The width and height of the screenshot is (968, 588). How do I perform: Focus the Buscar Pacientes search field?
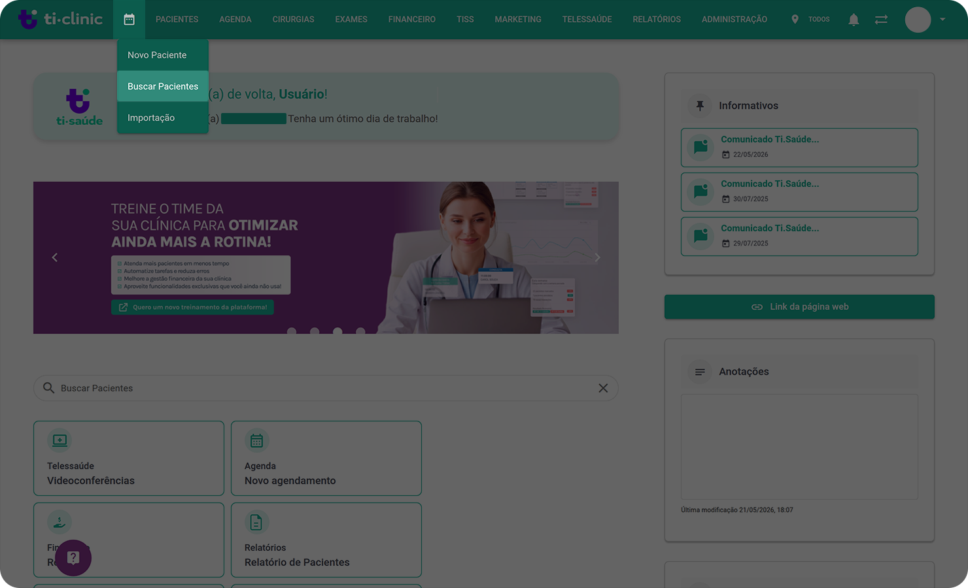[326, 388]
